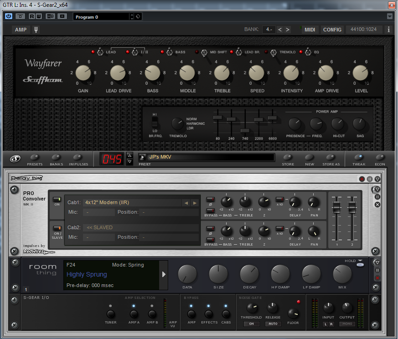Select the TUNER amp selection button

coord(110,314)
